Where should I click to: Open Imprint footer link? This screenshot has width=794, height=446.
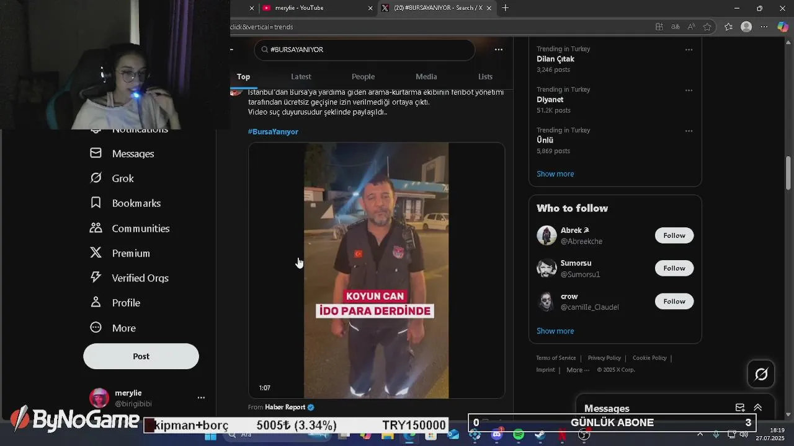point(545,370)
